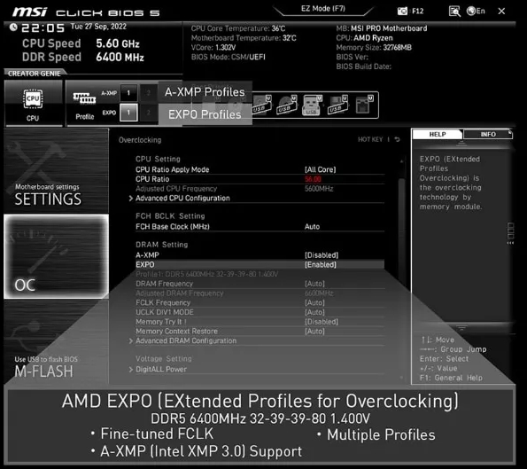Click the Adjusted DRAM Frequency row
Image resolution: width=527 pixels, height=469 pixels.
(x=260, y=293)
